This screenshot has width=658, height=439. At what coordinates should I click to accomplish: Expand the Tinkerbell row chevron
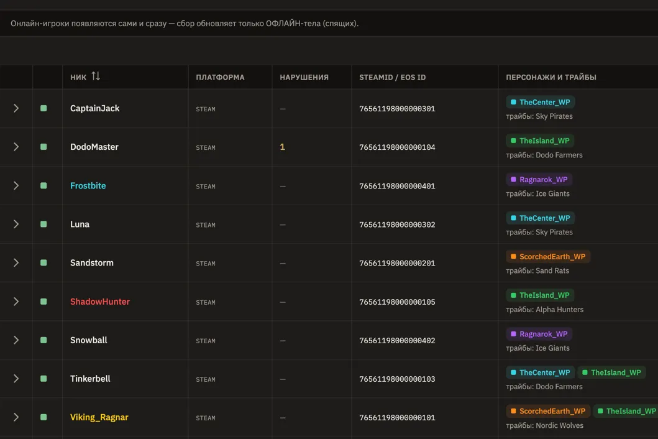point(16,379)
